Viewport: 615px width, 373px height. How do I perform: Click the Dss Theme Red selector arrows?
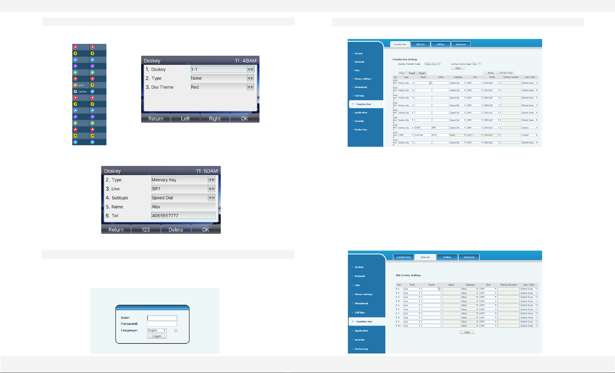pos(250,87)
